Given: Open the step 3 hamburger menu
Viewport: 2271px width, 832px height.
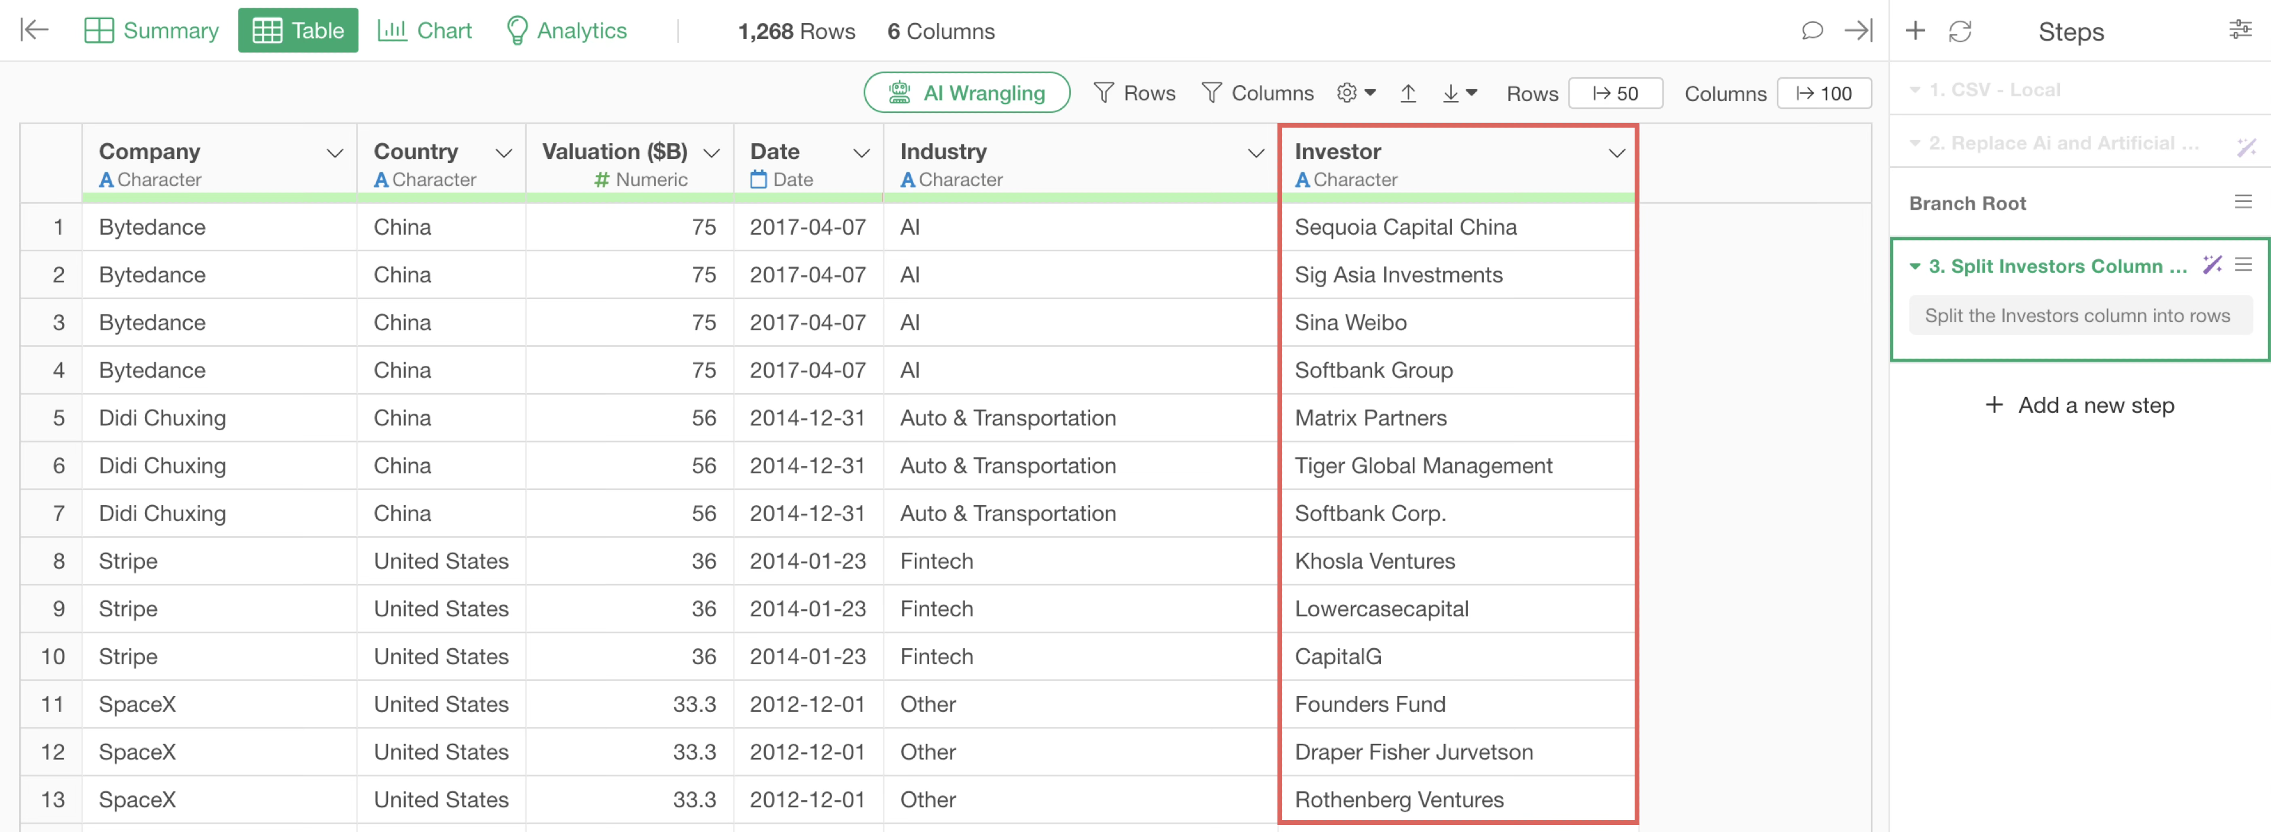Looking at the screenshot, I should point(2244,265).
